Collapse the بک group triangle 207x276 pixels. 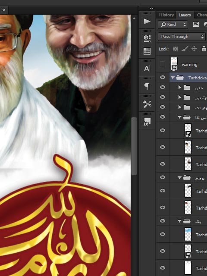pos(179,221)
